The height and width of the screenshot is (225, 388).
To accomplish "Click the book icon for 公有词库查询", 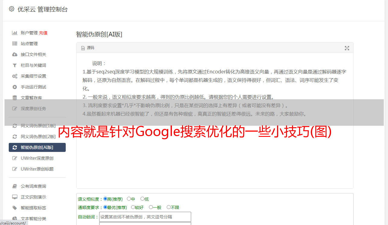I will pyautogui.click(x=14, y=186).
